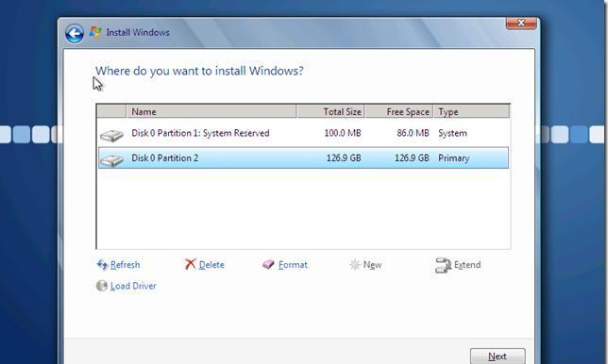
Task: Sort by the Name column header
Action: pyautogui.click(x=211, y=111)
